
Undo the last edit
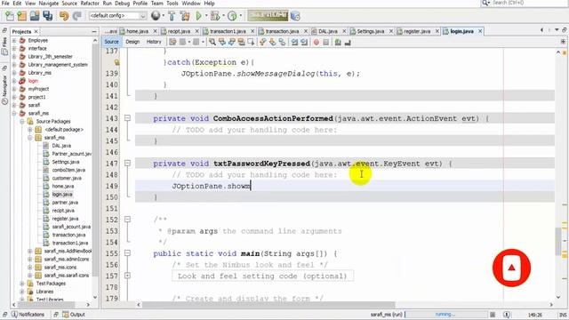[64, 16]
